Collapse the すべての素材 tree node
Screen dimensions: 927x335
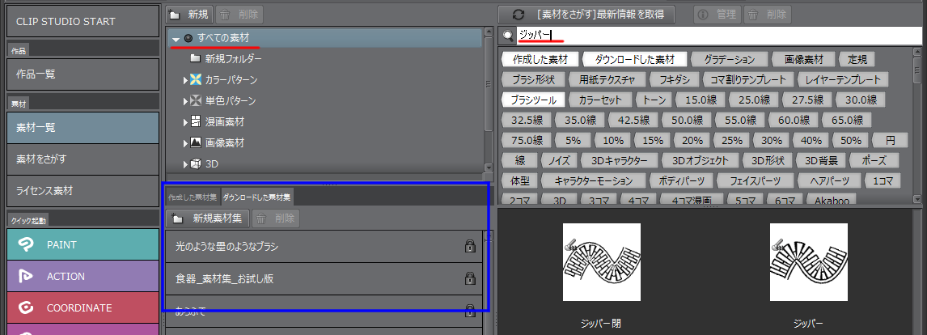click(176, 39)
